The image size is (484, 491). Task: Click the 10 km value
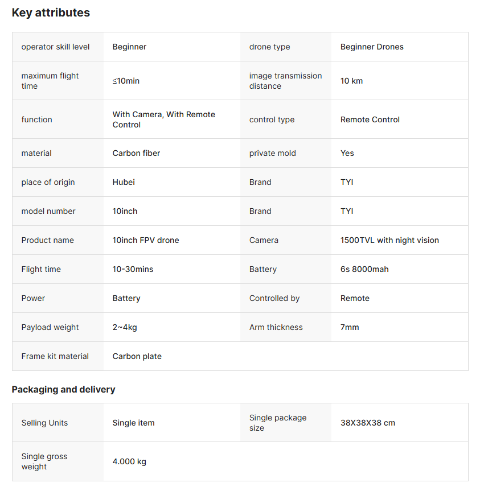pos(351,81)
